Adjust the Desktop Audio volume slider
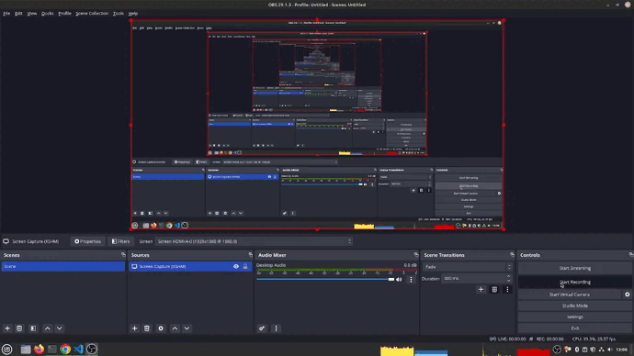 tap(325, 279)
